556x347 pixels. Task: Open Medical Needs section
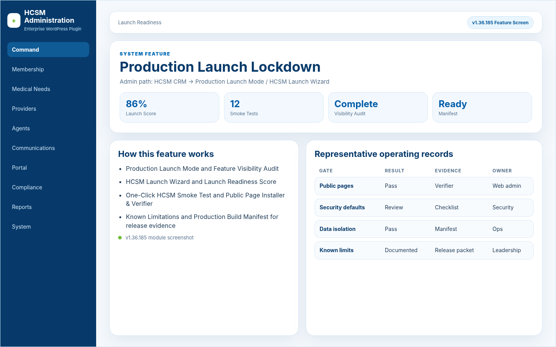[x=48, y=89]
